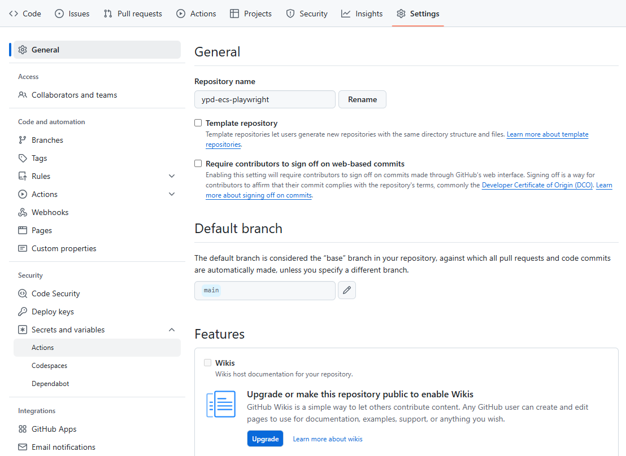Click the main default branch field

[264, 291]
